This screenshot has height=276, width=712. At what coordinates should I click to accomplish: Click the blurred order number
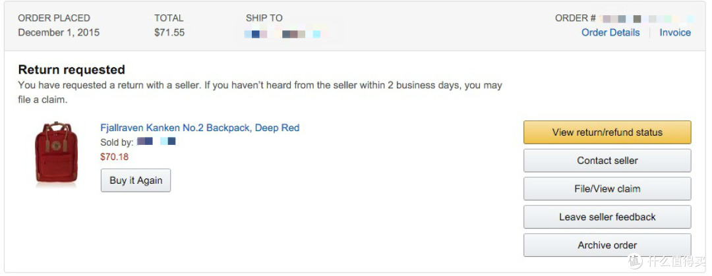tap(647, 18)
